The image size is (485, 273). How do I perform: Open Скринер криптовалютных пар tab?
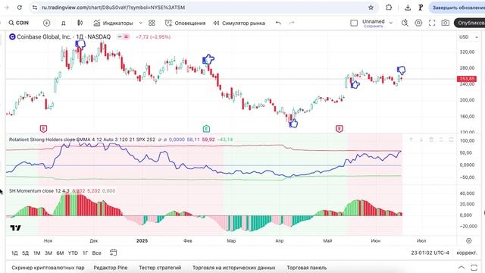pyautogui.click(x=48, y=268)
